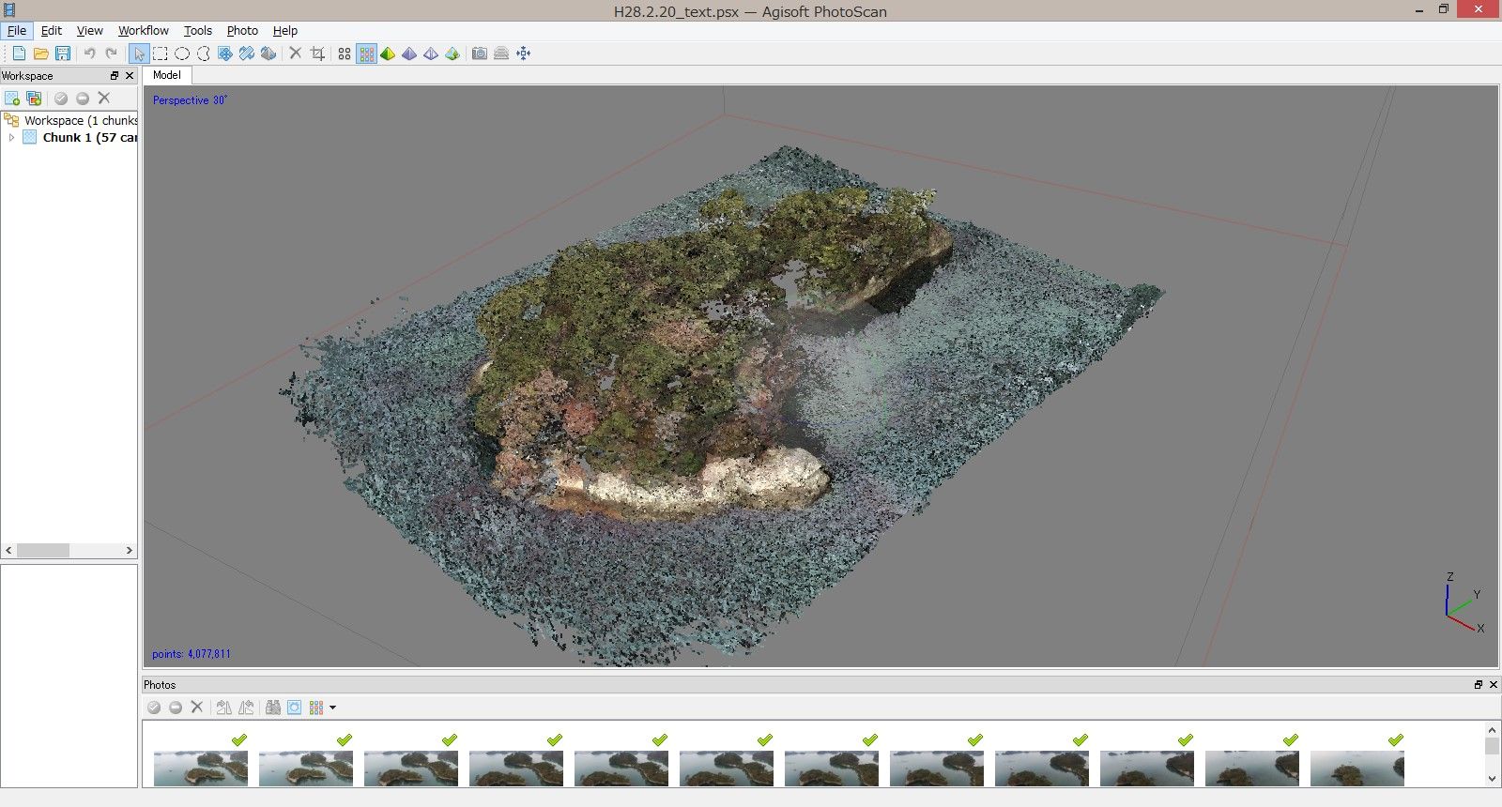The height and width of the screenshot is (807, 1502).
Task: Select the Rectangle Selection tool
Action: tap(161, 53)
